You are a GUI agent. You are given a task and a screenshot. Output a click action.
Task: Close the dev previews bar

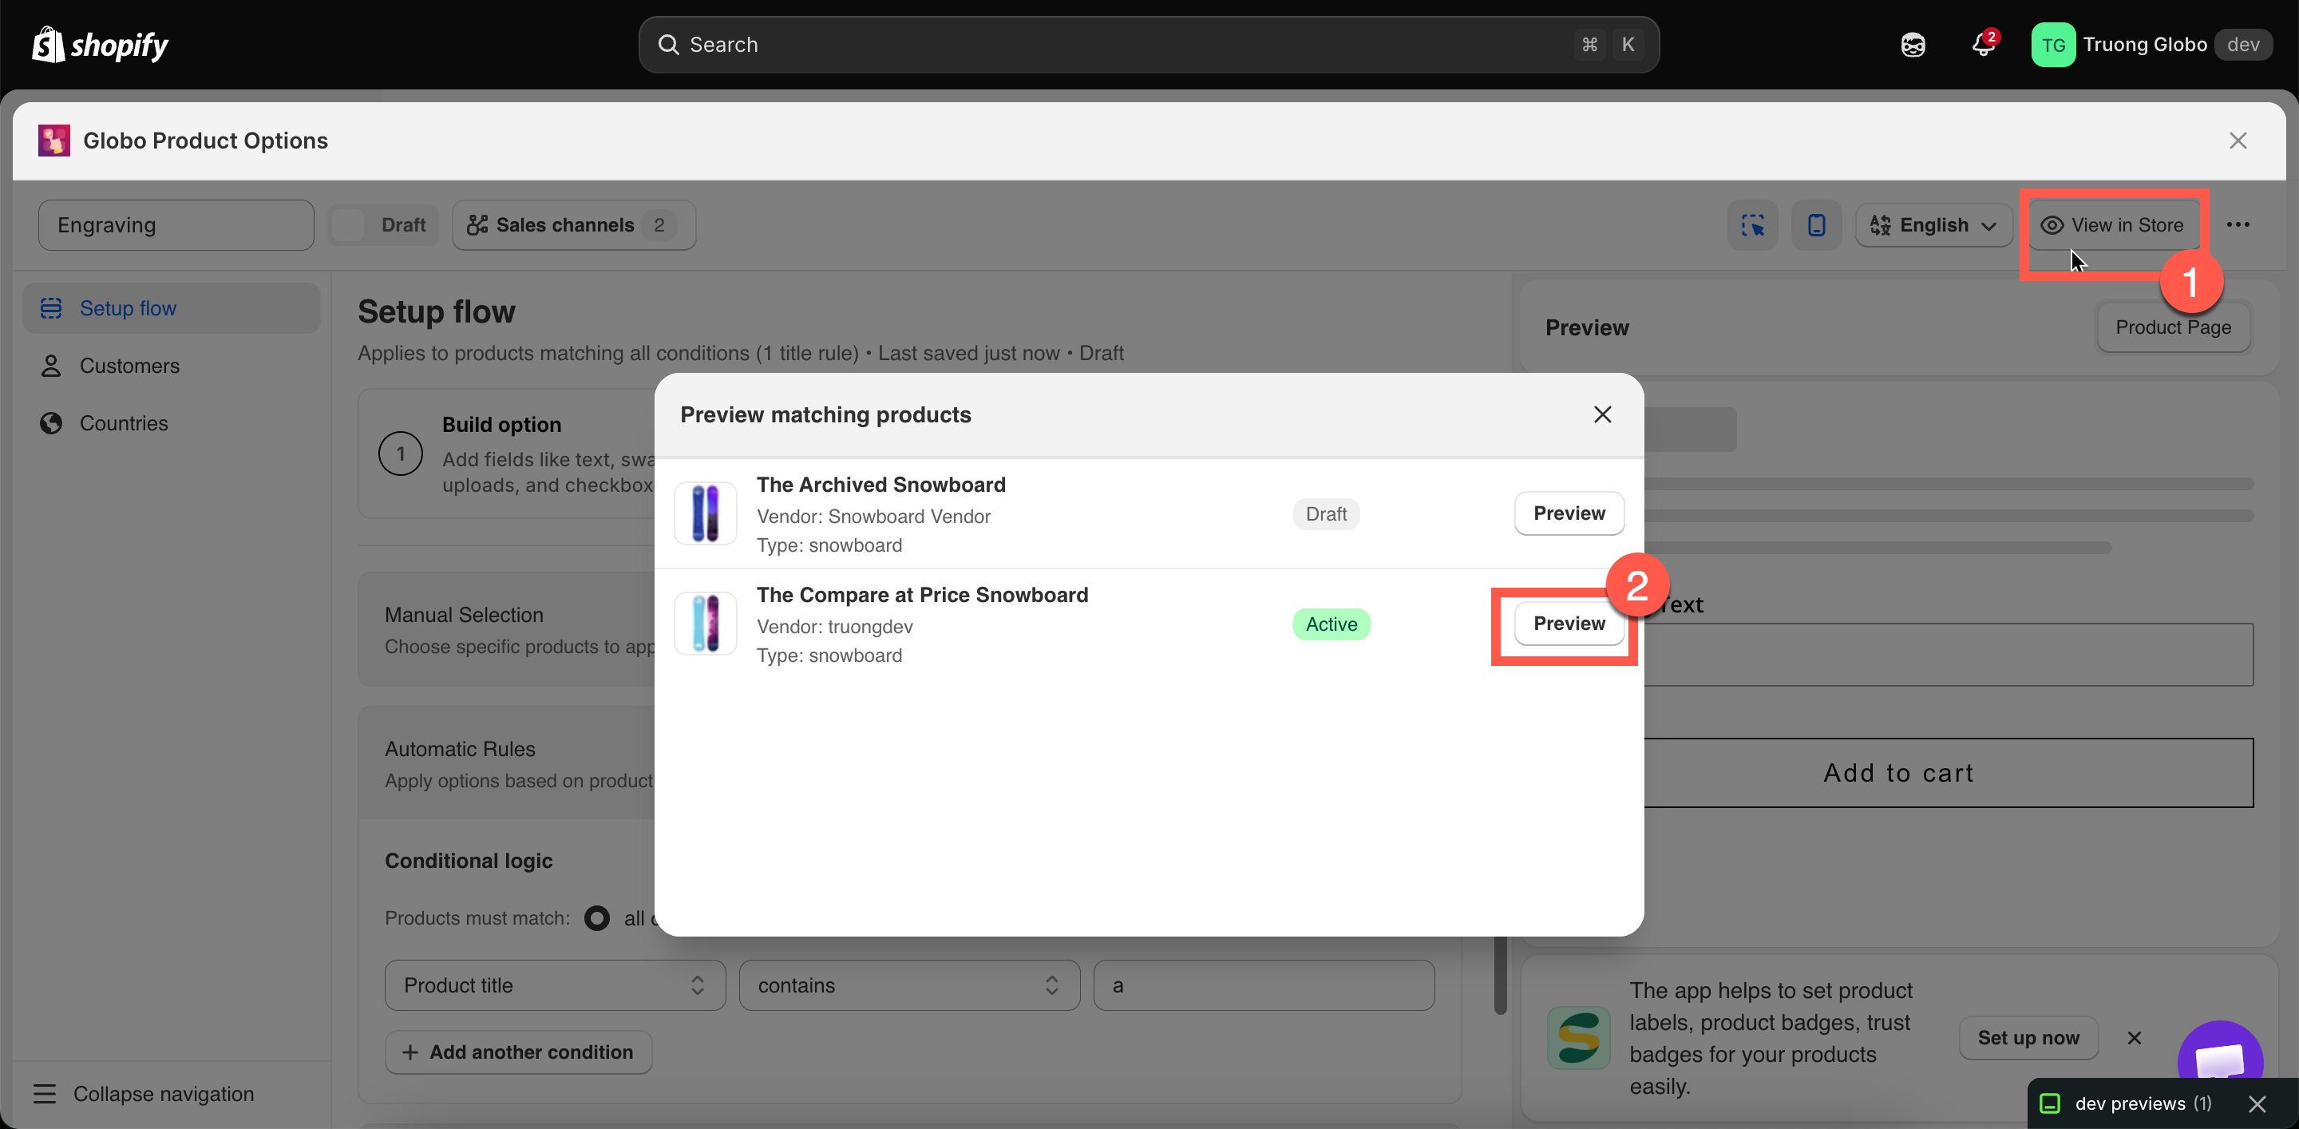(x=2257, y=1104)
